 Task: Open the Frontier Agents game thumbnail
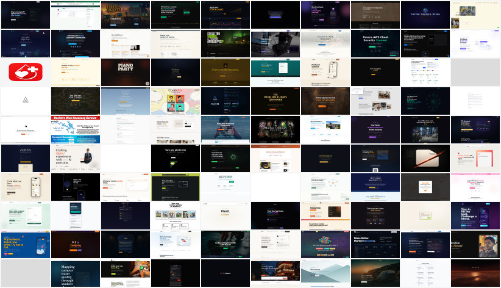(126, 15)
